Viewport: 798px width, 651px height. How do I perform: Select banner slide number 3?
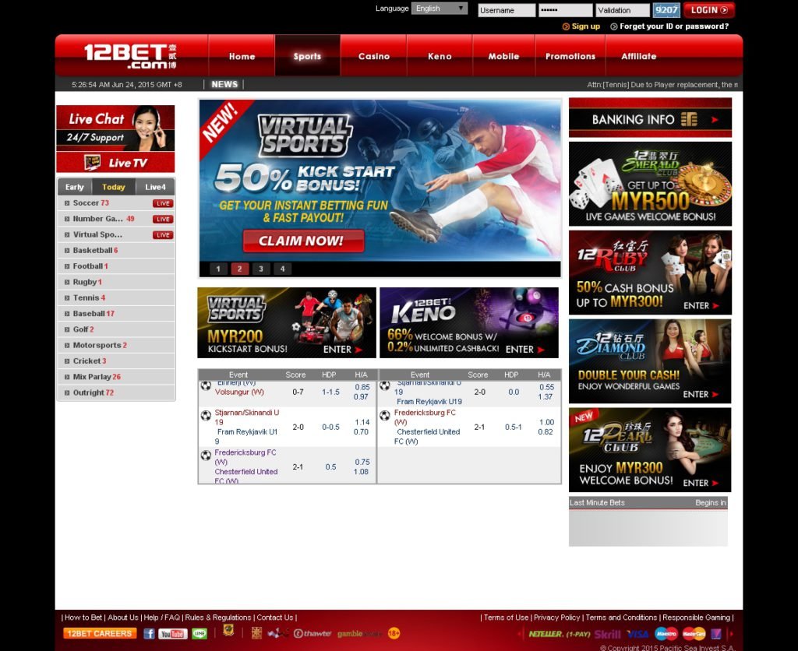pyautogui.click(x=261, y=269)
